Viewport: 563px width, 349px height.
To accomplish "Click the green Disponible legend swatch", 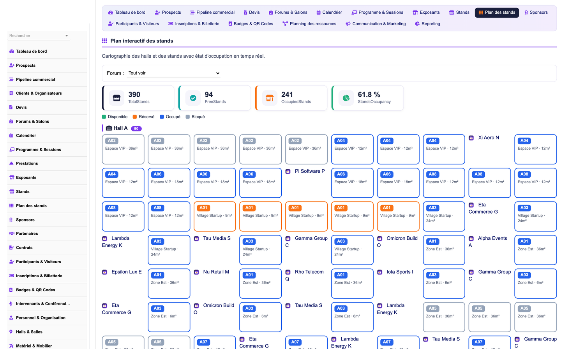I will point(104,117).
